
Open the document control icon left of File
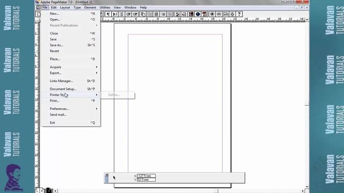pyautogui.click(x=38, y=8)
